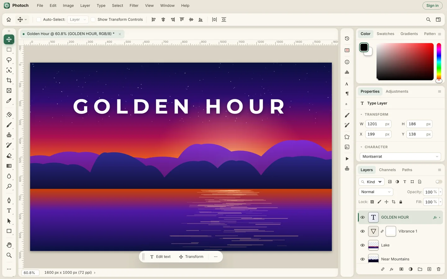Open the Image menu

pos(68,6)
